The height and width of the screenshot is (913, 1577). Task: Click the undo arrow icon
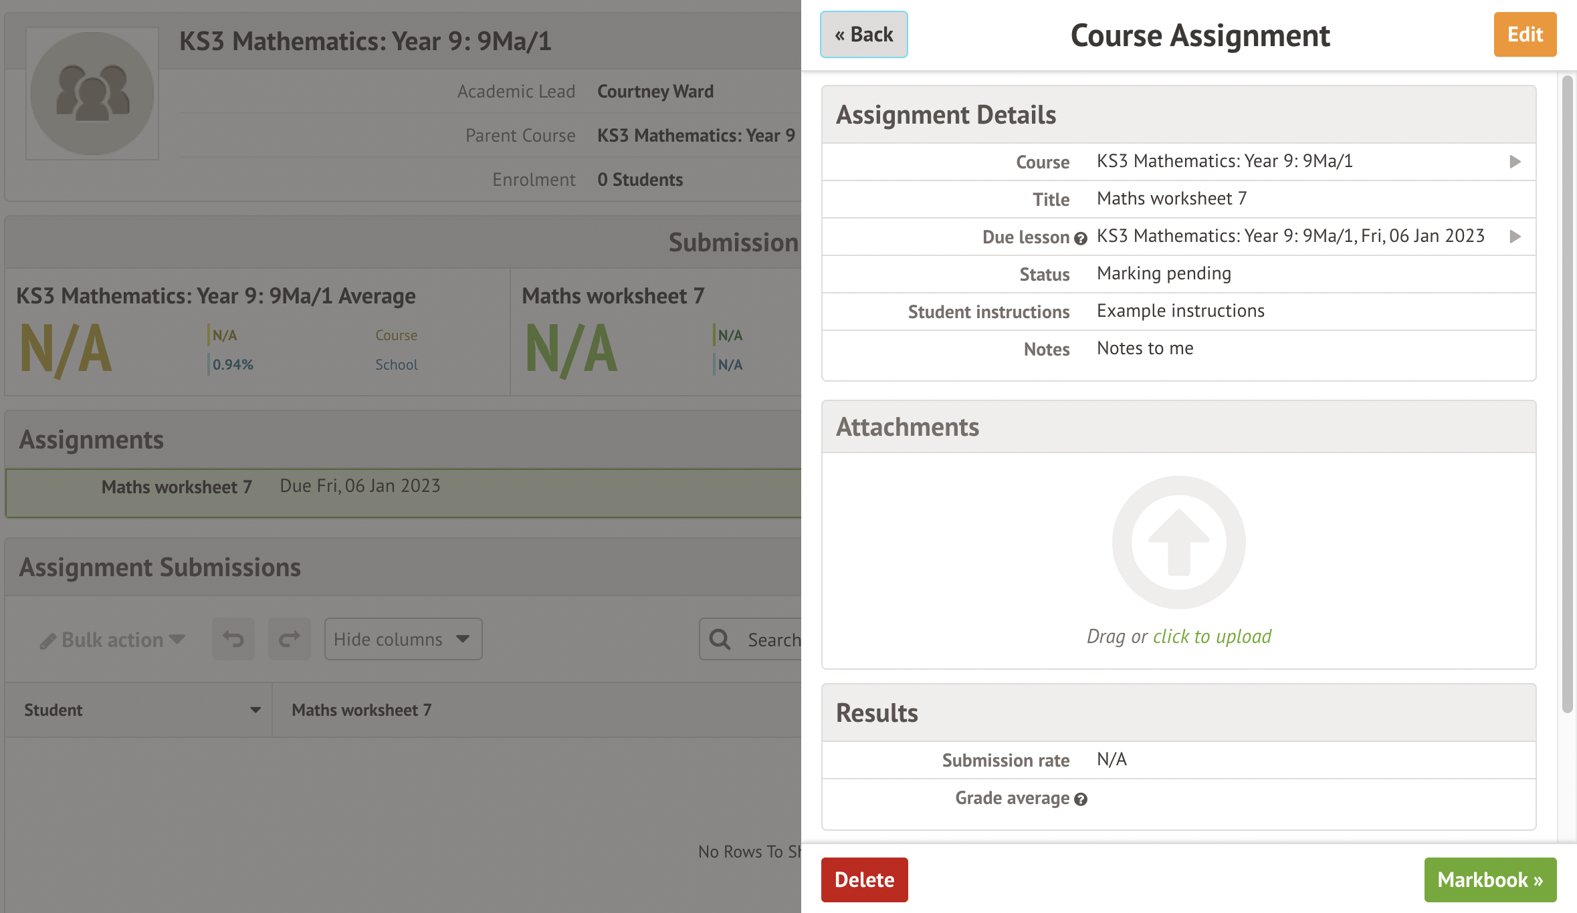coord(233,640)
